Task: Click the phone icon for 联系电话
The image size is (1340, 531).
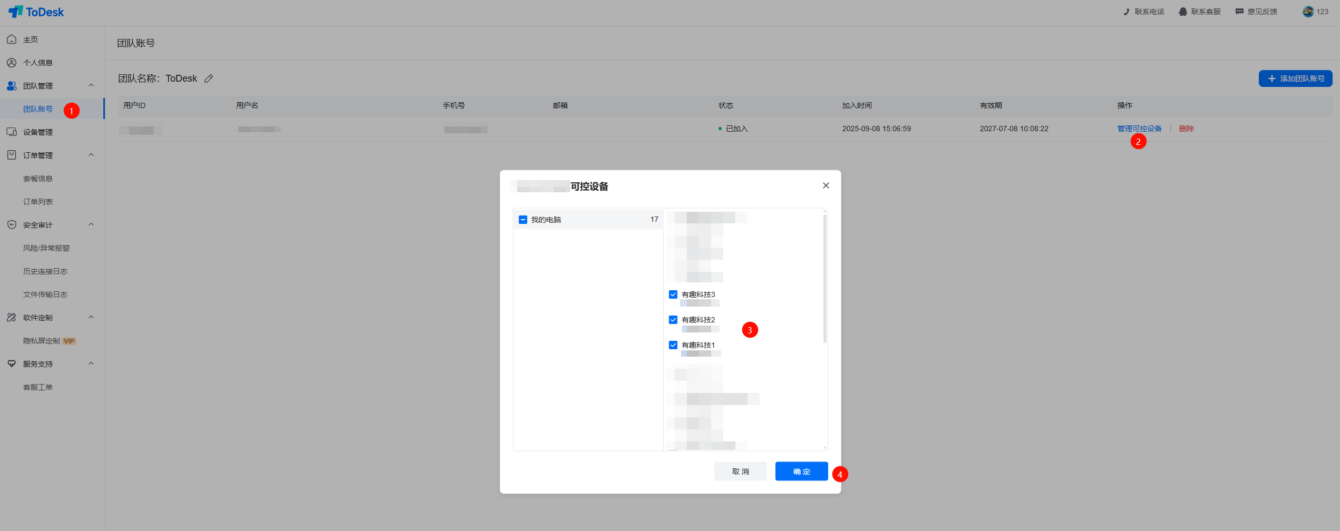Action: coord(1126,12)
